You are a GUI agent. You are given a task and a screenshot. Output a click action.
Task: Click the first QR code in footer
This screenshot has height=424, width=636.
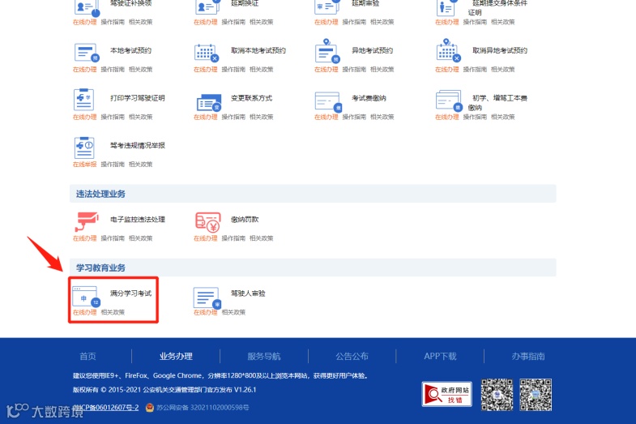point(497,395)
